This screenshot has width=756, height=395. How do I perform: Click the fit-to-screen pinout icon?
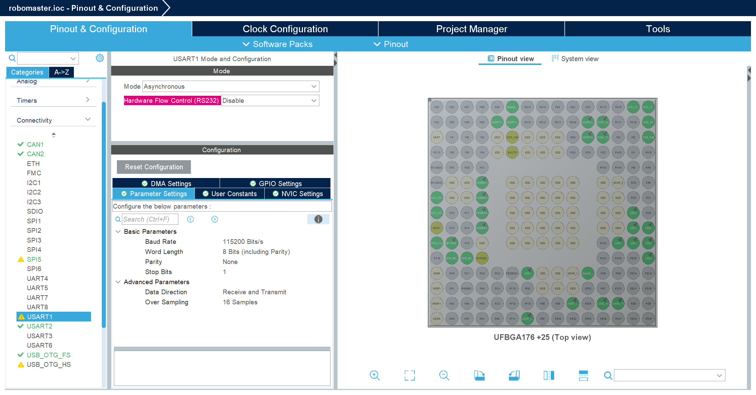pos(409,375)
